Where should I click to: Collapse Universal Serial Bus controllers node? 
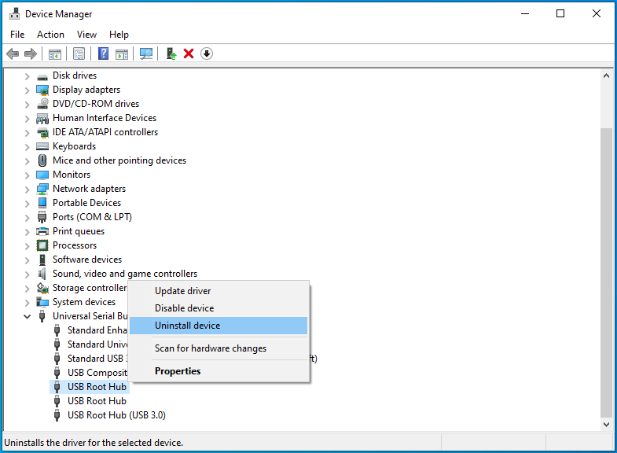click(28, 316)
